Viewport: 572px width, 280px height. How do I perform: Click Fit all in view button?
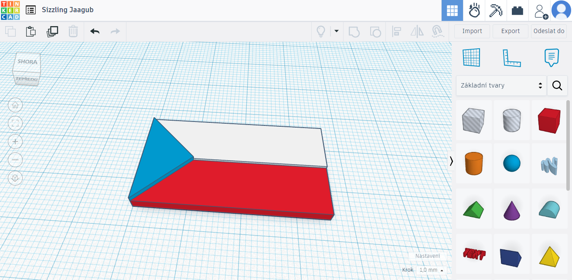click(x=15, y=123)
